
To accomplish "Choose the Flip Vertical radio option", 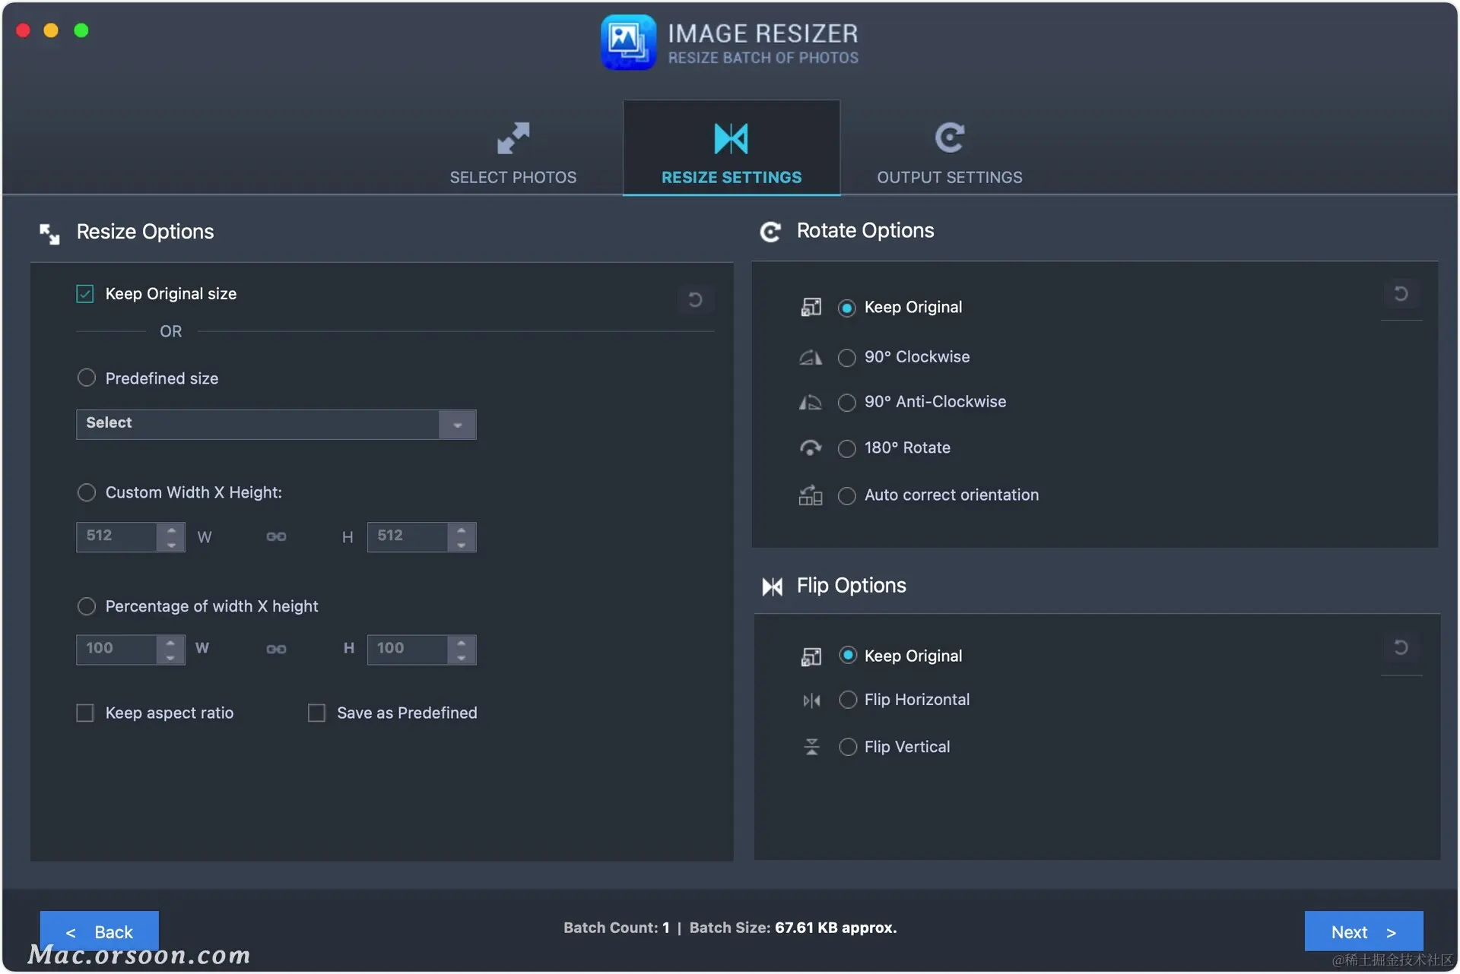I will (x=848, y=748).
